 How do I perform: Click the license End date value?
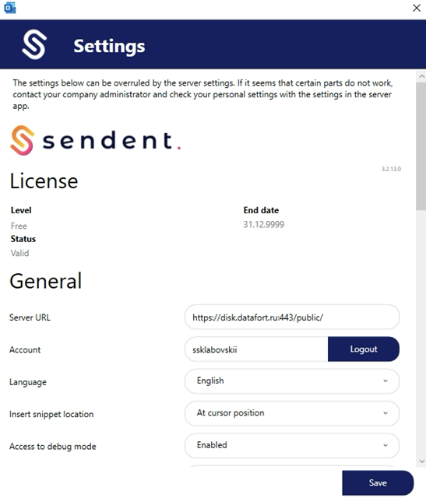coord(263,225)
